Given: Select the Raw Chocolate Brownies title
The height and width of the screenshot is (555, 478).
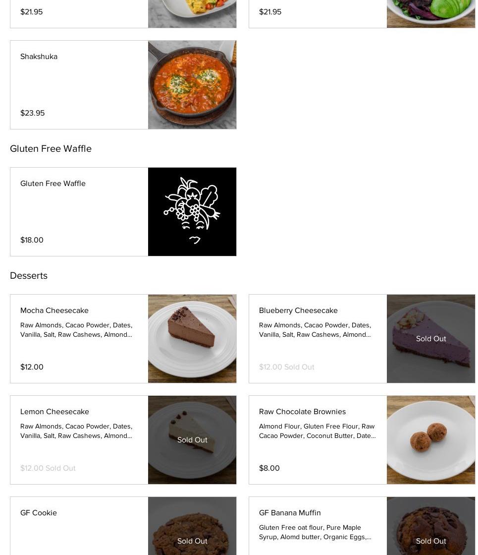Looking at the screenshot, I should [x=302, y=412].
